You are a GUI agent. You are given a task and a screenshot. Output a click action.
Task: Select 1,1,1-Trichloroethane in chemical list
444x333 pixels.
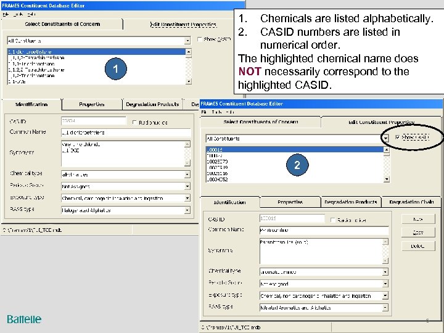pos(96,64)
